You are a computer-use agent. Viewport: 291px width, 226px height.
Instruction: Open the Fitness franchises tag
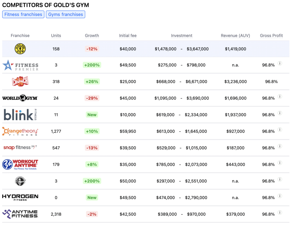coord(23,14)
